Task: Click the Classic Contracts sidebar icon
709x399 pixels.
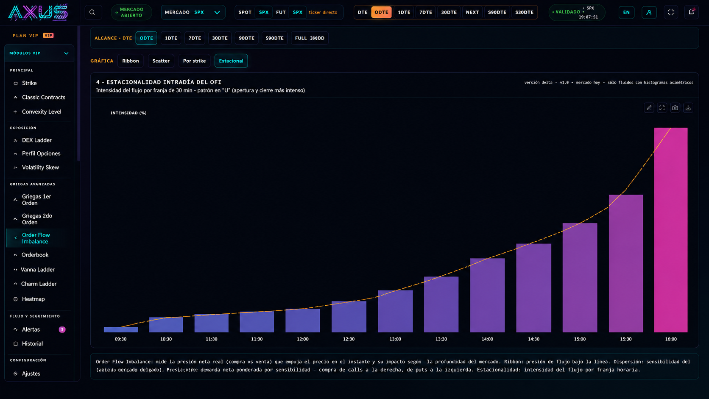Action: (x=16, y=98)
